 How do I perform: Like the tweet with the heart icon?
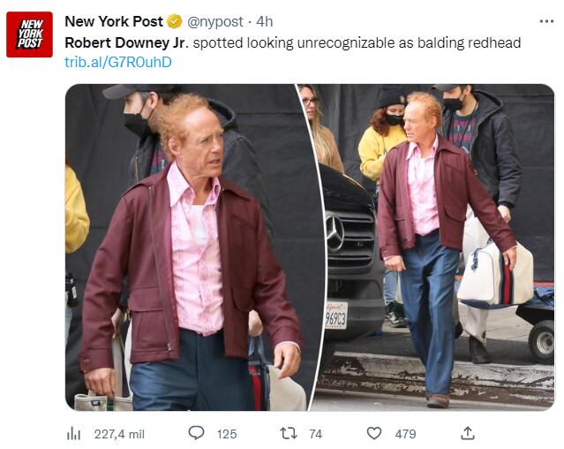[374, 433]
